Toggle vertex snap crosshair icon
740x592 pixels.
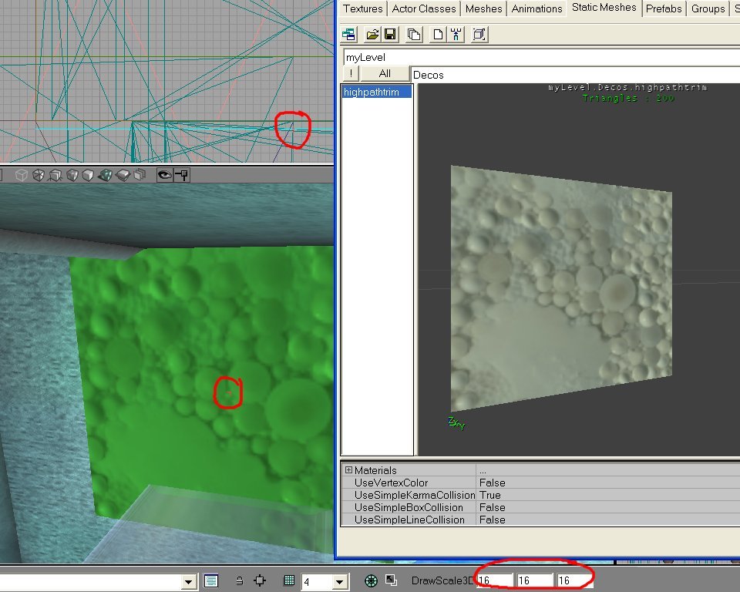point(260,581)
